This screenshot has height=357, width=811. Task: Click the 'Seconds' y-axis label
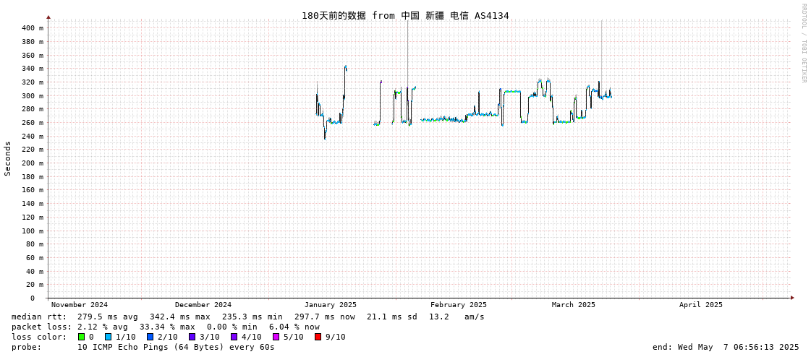pos(8,158)
